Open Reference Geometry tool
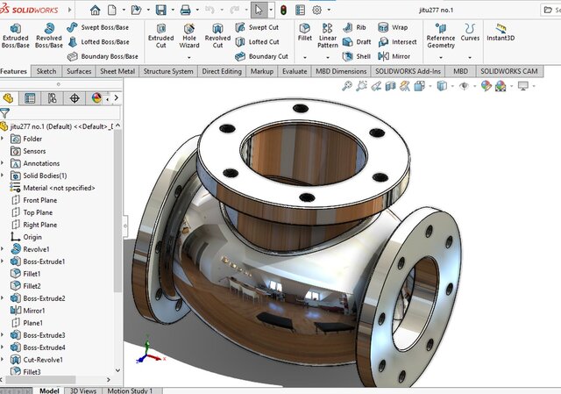This screenshot has width=561, height=394. (x=441, y=36)
